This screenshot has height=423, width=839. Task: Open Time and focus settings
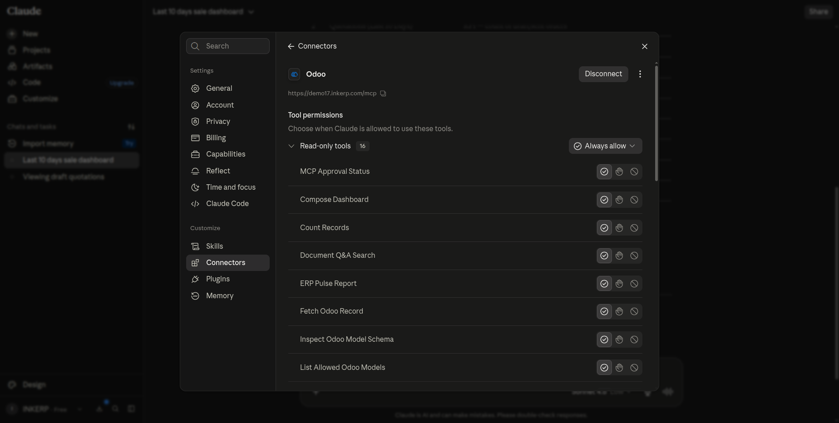pos(227,187)
